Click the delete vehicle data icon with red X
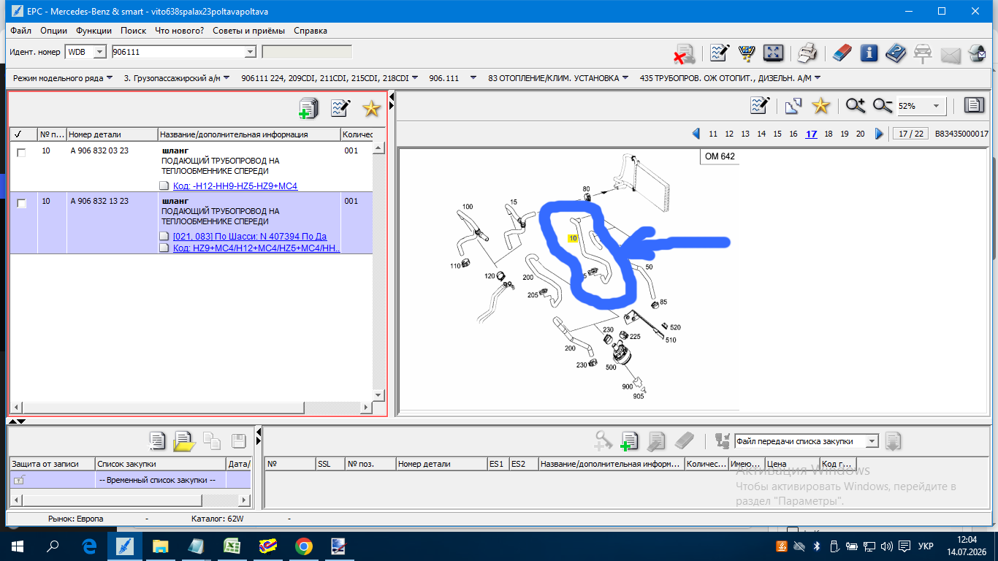 pos(684,53)
